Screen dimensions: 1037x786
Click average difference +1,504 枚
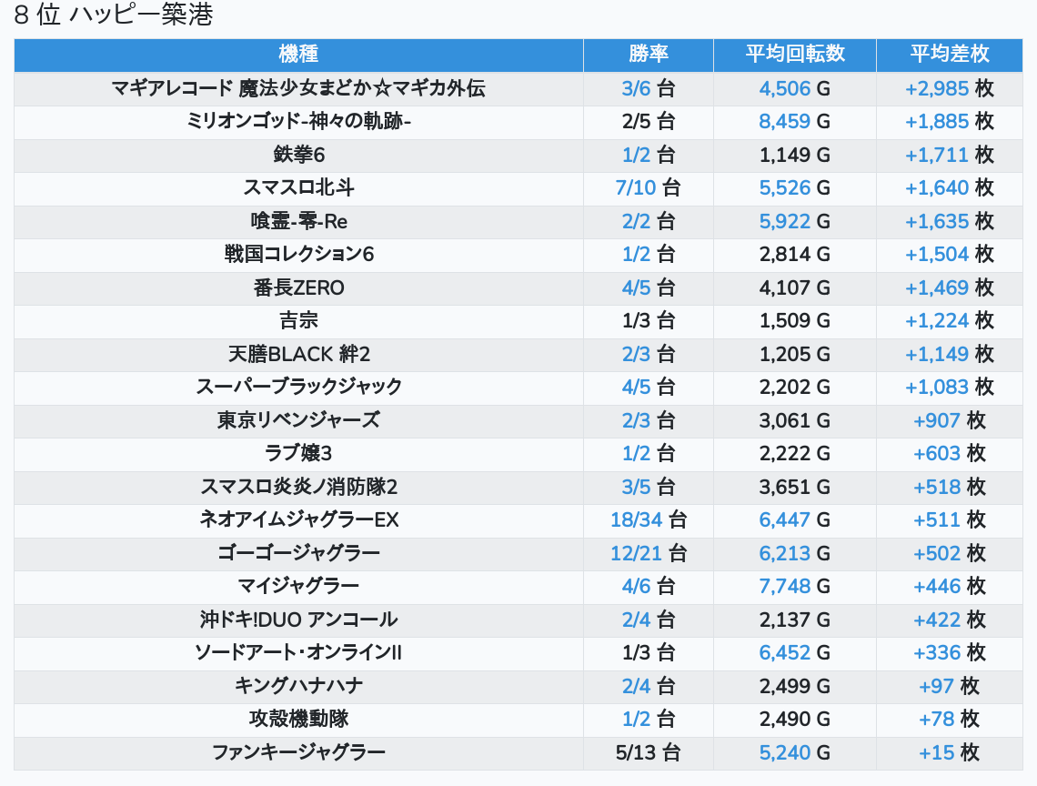[949, 254]
